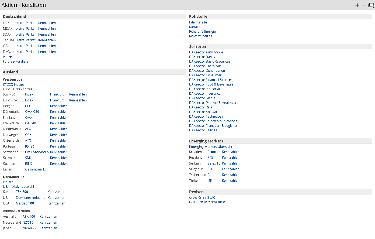375x239 pixels.
Task: Open Dow Jones Industrial list
Action: tap(31, 198)
